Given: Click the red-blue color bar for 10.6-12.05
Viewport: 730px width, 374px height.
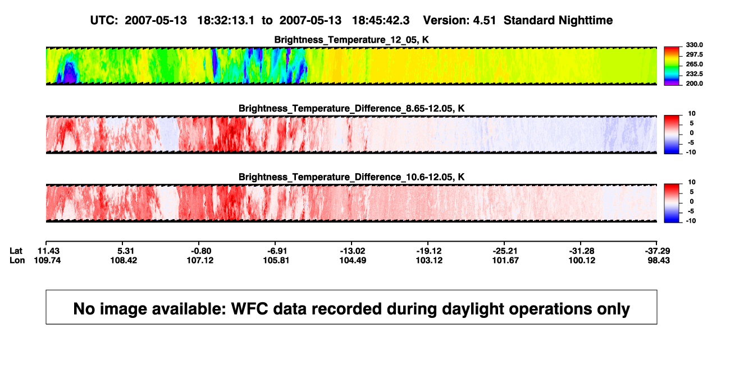Looking at the screenshot, I should 672,204.
